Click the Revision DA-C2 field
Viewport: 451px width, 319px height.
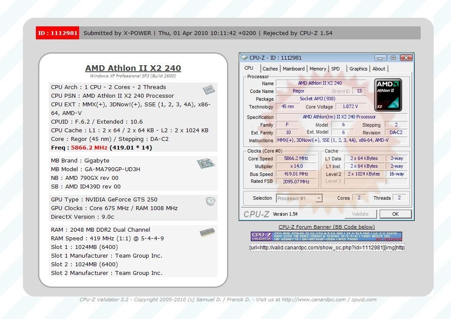tap(396, 132)
